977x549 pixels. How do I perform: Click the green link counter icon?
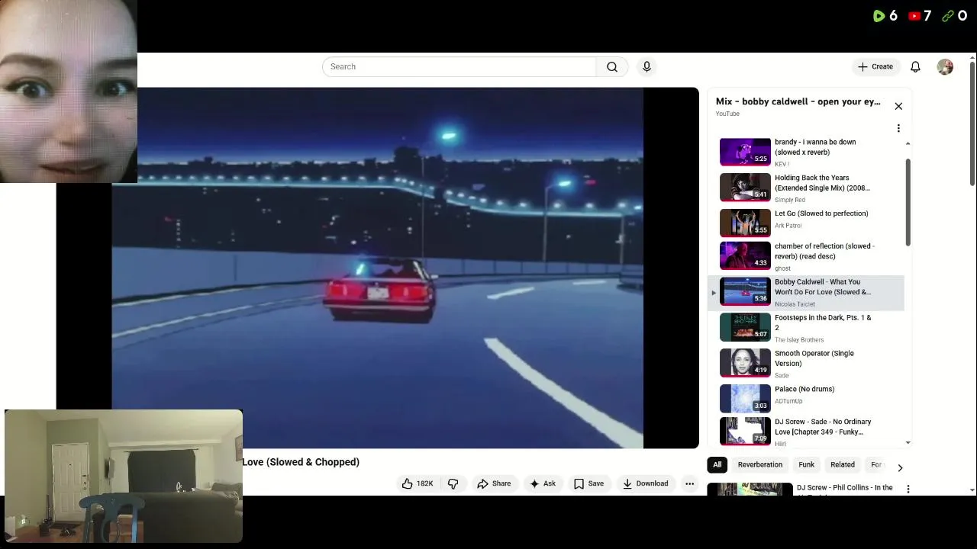pos(948,15)
